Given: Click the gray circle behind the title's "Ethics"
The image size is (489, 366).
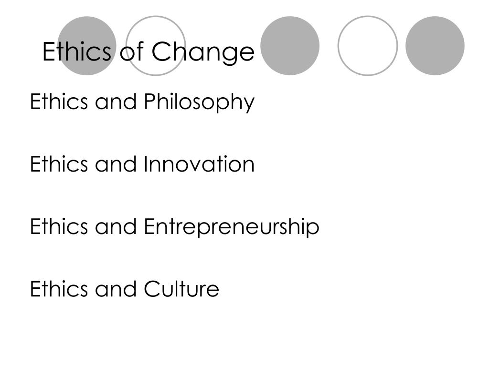Looking at the screenshot, I should pos(87,46).
